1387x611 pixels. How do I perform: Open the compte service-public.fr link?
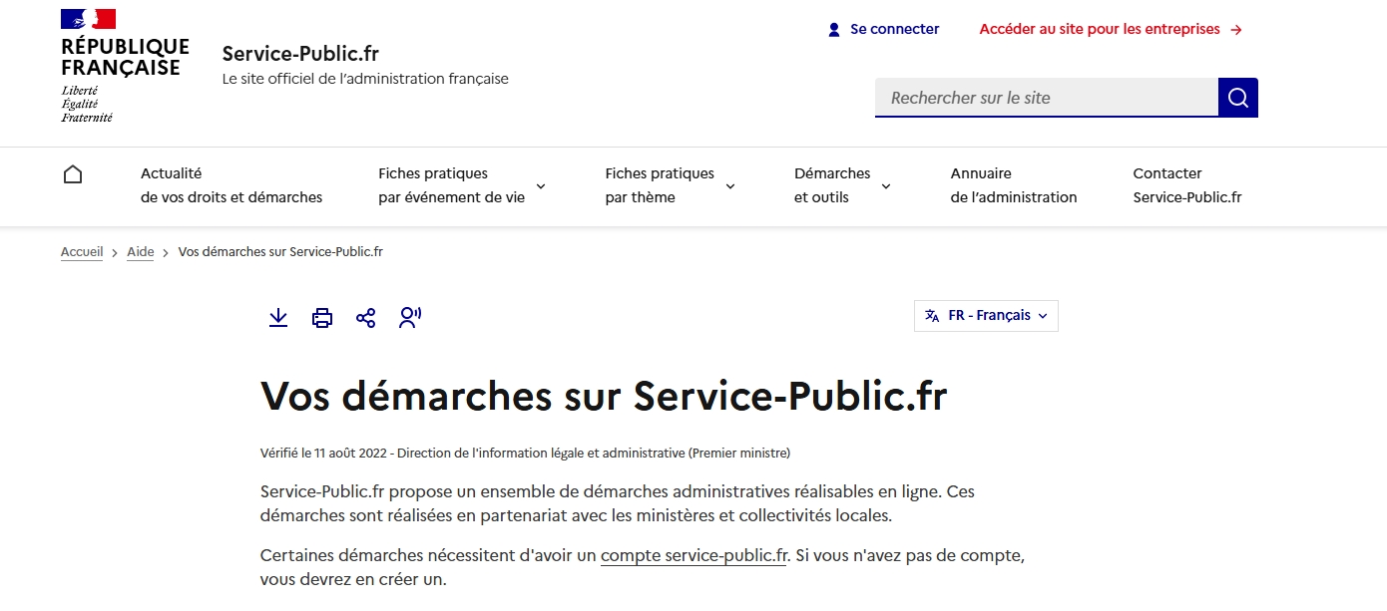click(x=694, y=555)
